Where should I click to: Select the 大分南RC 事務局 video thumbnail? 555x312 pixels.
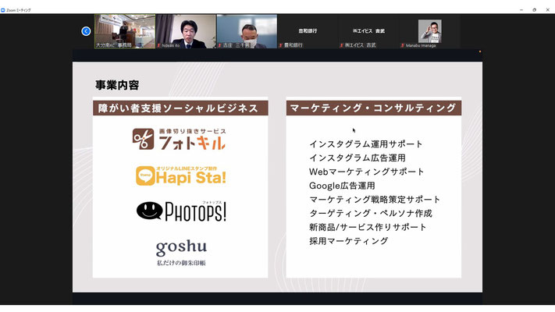tap(125, 31)
